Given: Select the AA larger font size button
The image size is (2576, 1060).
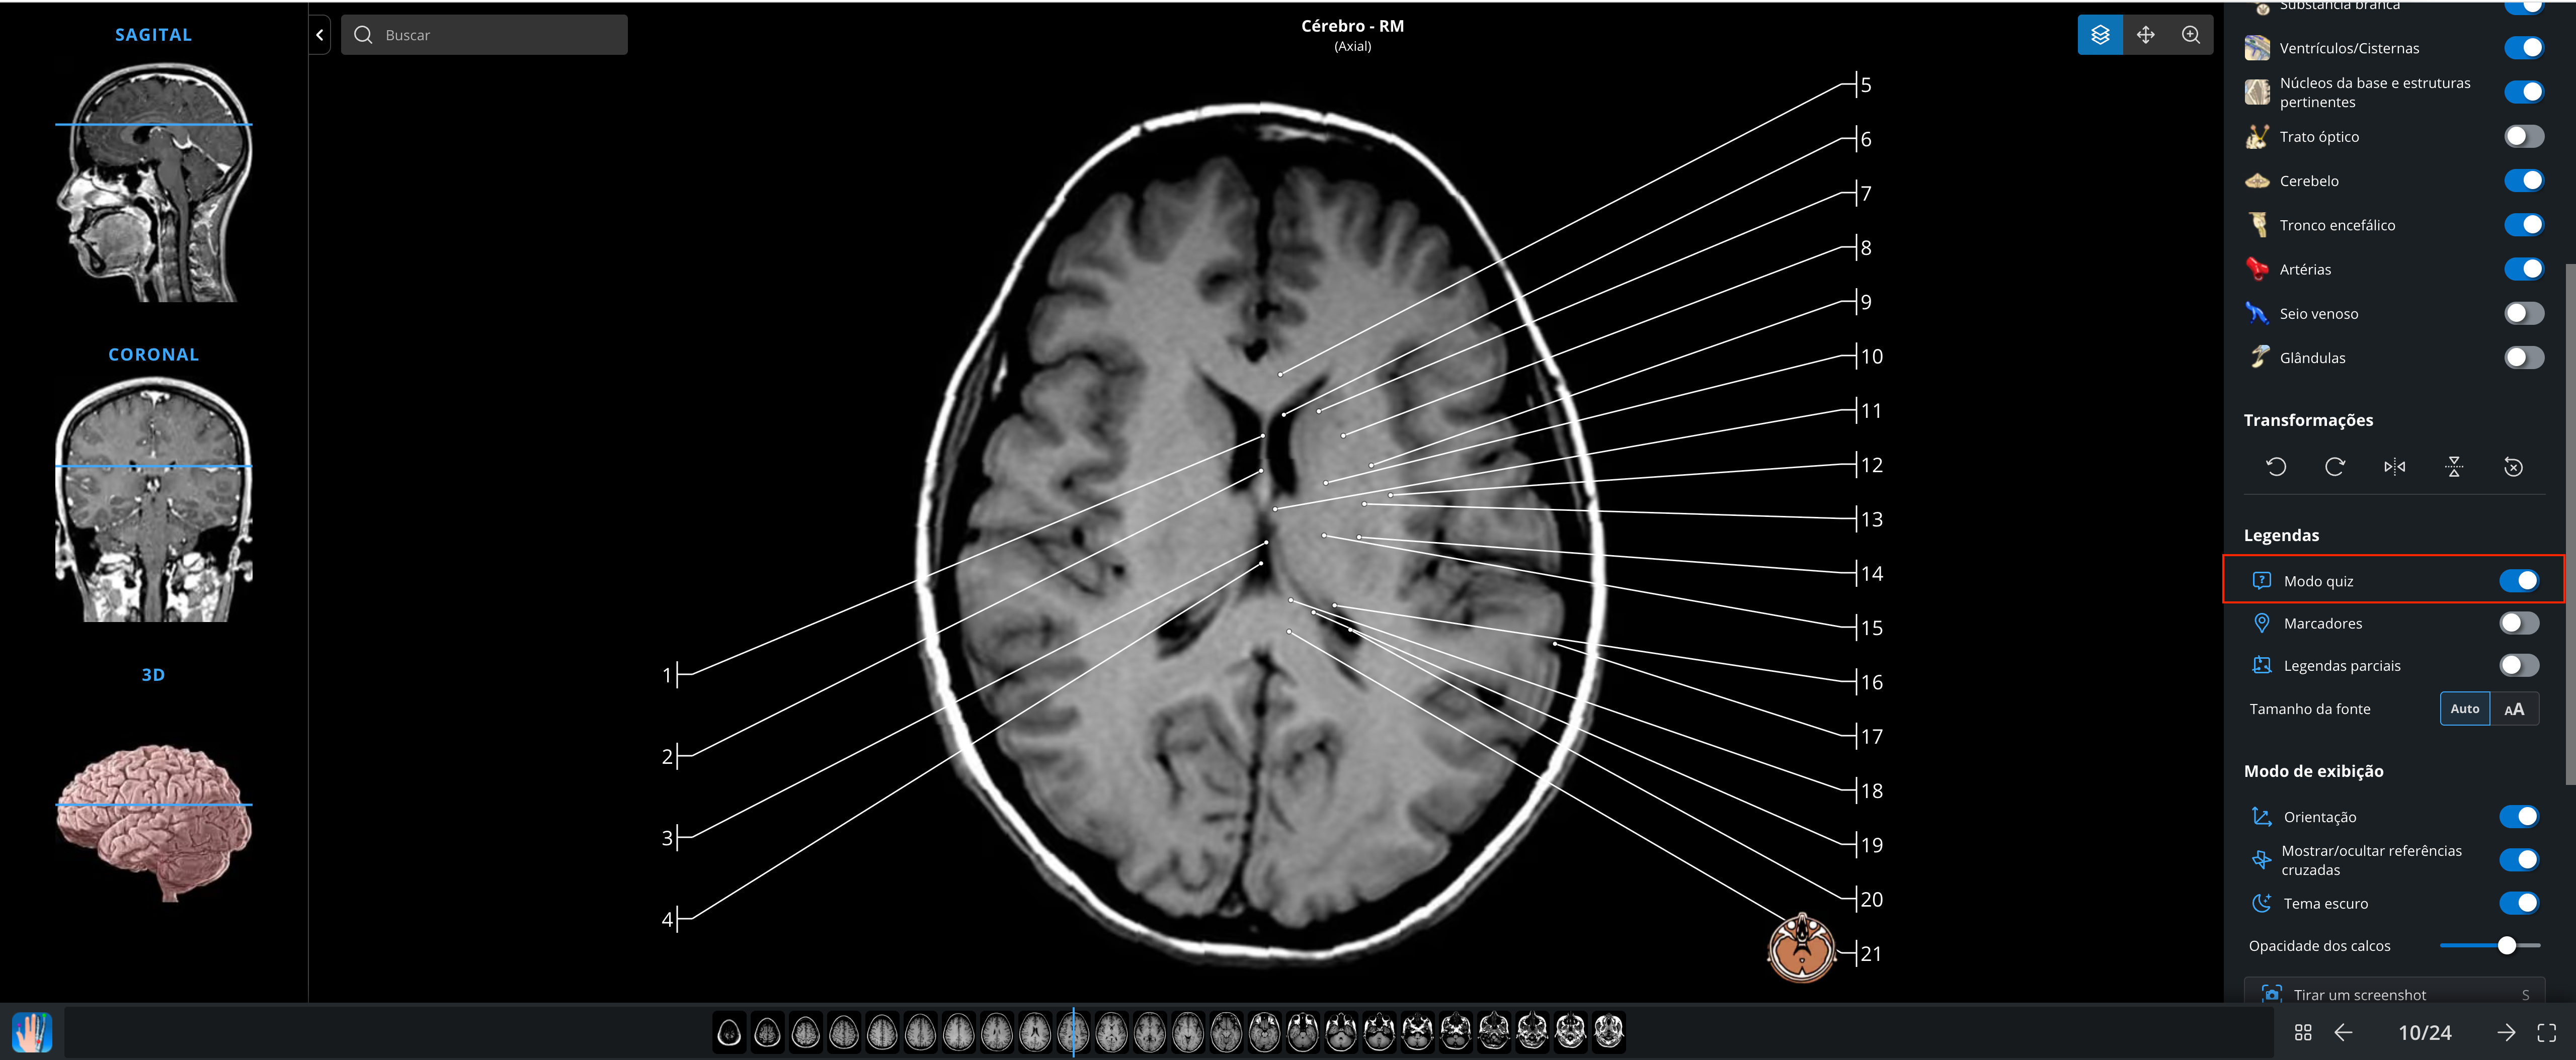Looking at the screenshot, I should 2514,709.
